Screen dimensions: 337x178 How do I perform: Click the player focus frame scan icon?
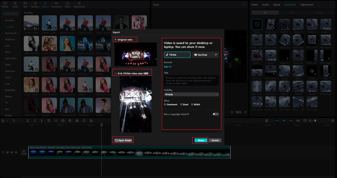pyautogui.click(x=232, y=112)
